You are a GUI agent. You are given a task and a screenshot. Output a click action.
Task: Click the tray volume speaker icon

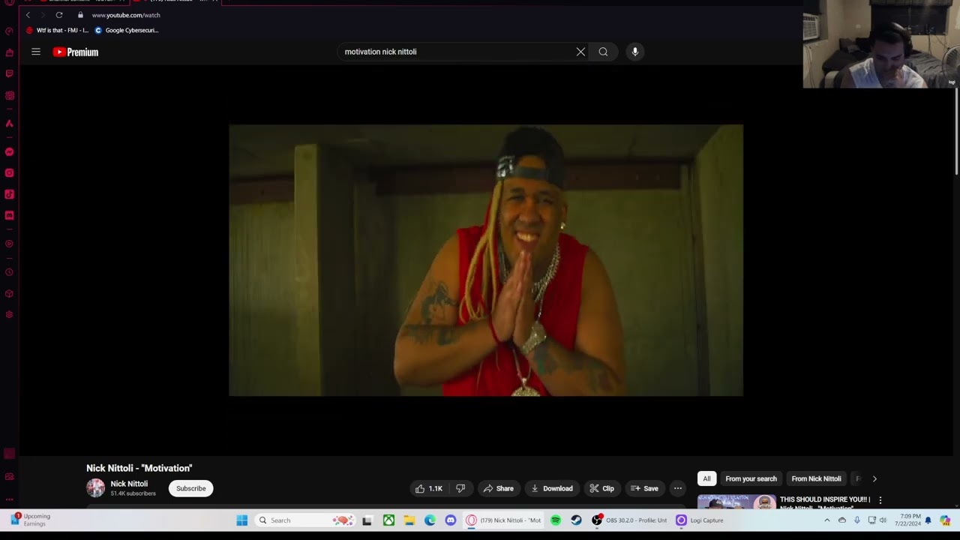tap(883, 520)
